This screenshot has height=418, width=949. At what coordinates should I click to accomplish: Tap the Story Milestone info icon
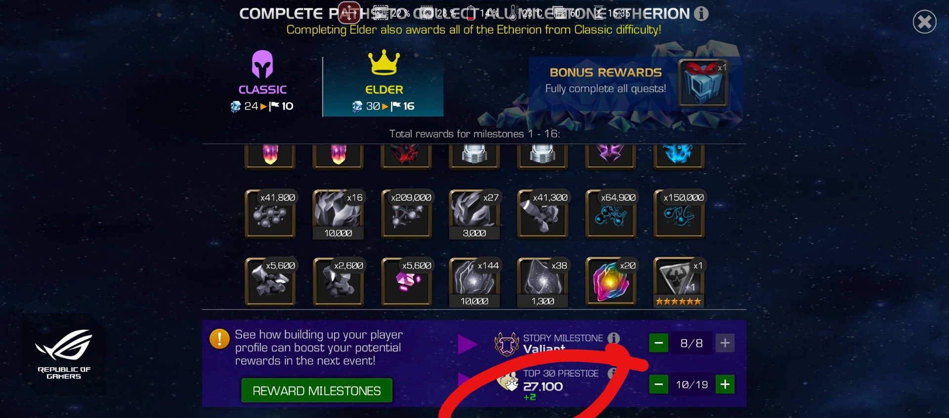[613, 338]
